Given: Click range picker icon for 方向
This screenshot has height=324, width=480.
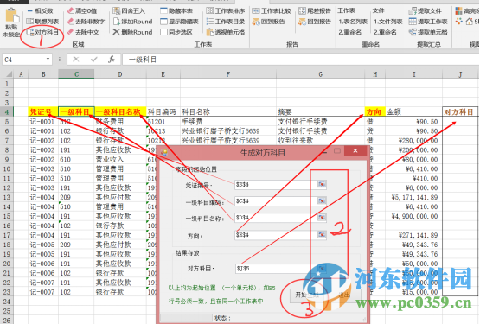Looking at the screenshot, I should 322,235.
